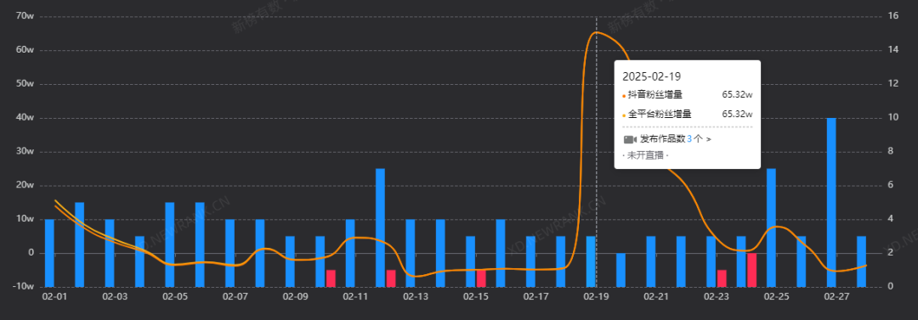Click the blue bar above 02-25
Viewport: 918px width, 320px height.
[x=772, y=227]
